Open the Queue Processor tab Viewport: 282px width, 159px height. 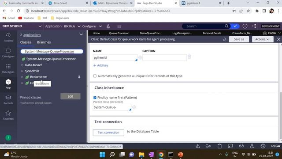[x=119, y=33]
